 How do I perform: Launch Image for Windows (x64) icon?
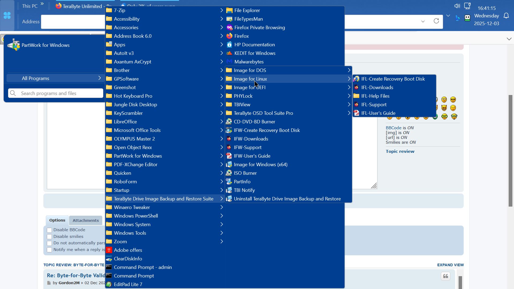click(229, 165)
